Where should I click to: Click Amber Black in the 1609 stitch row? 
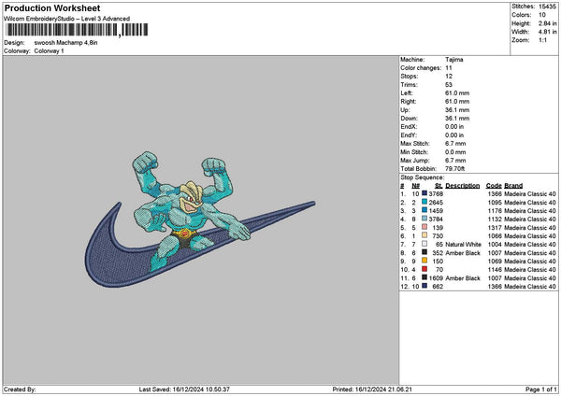coord(463,278)
